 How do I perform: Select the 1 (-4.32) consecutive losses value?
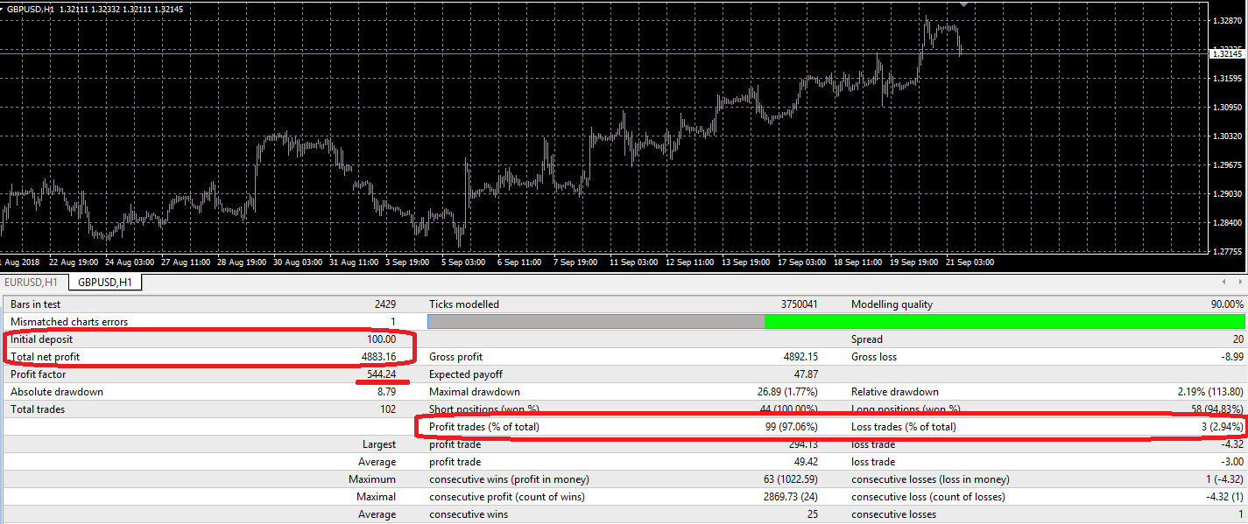point(1224,479)
